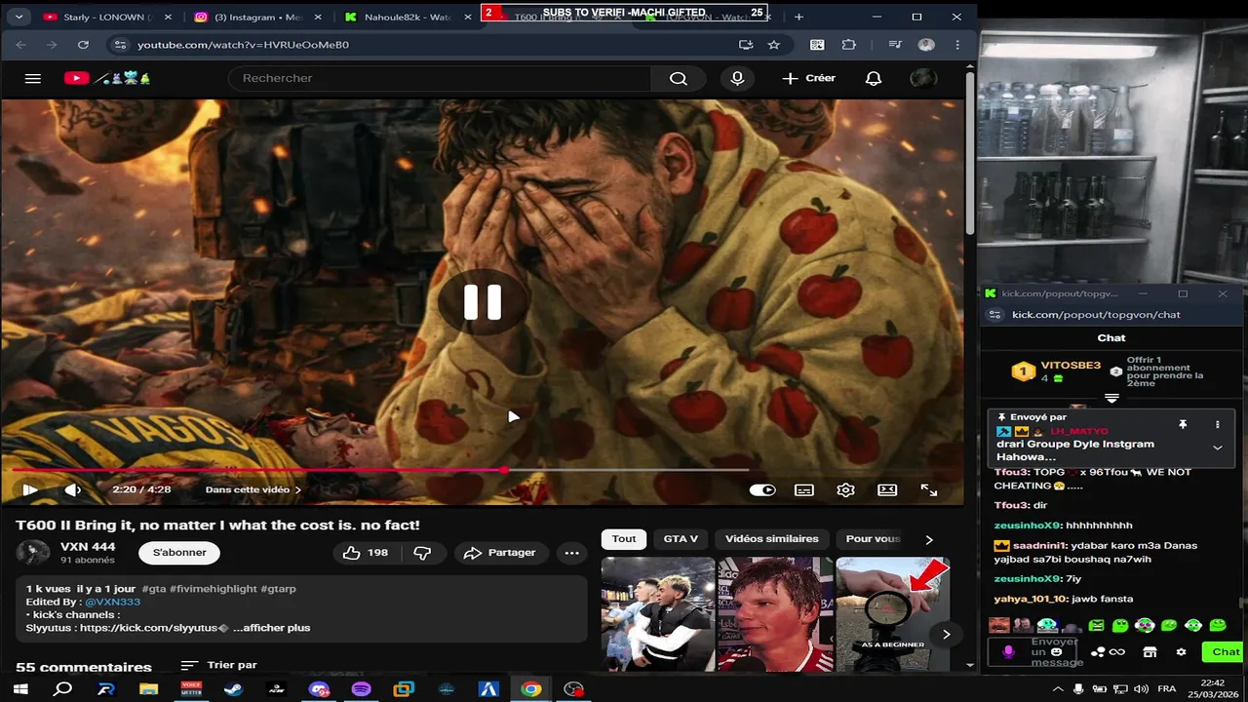The width and height of the screenshot is (1248, 702).
Task: Switch to the 'Nahoule82k' Kick tab
Action: pyautogui.click(x=408, y=17)
